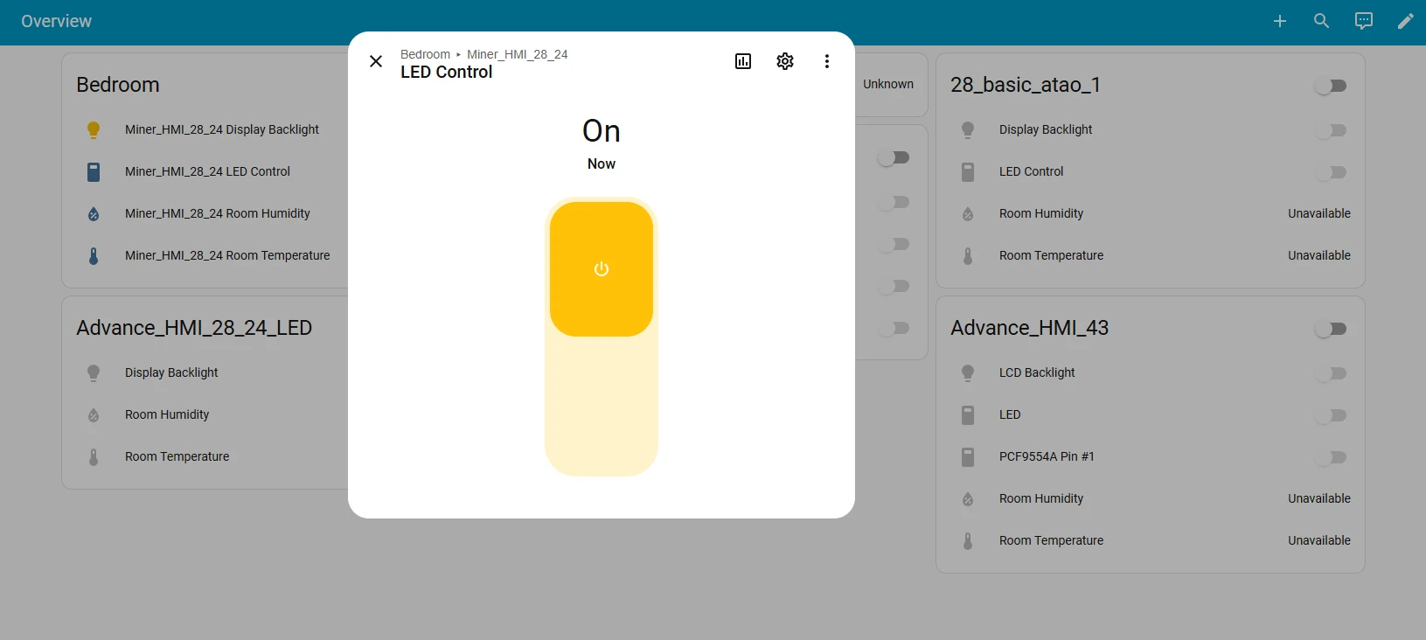Screen dimensions: 1426x640
Task: Click the edit dashboard pencil icon
Action: point(1406,21)
